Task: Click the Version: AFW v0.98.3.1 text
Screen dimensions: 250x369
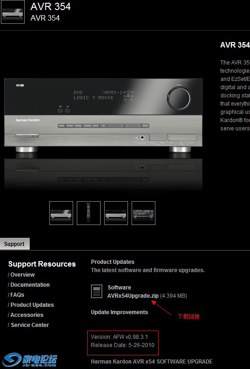Action: click(x=119, y=337)
